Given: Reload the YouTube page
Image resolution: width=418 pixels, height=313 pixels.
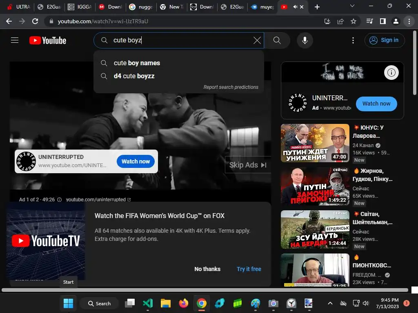Looking at the screenshot, I should point(35,21).
